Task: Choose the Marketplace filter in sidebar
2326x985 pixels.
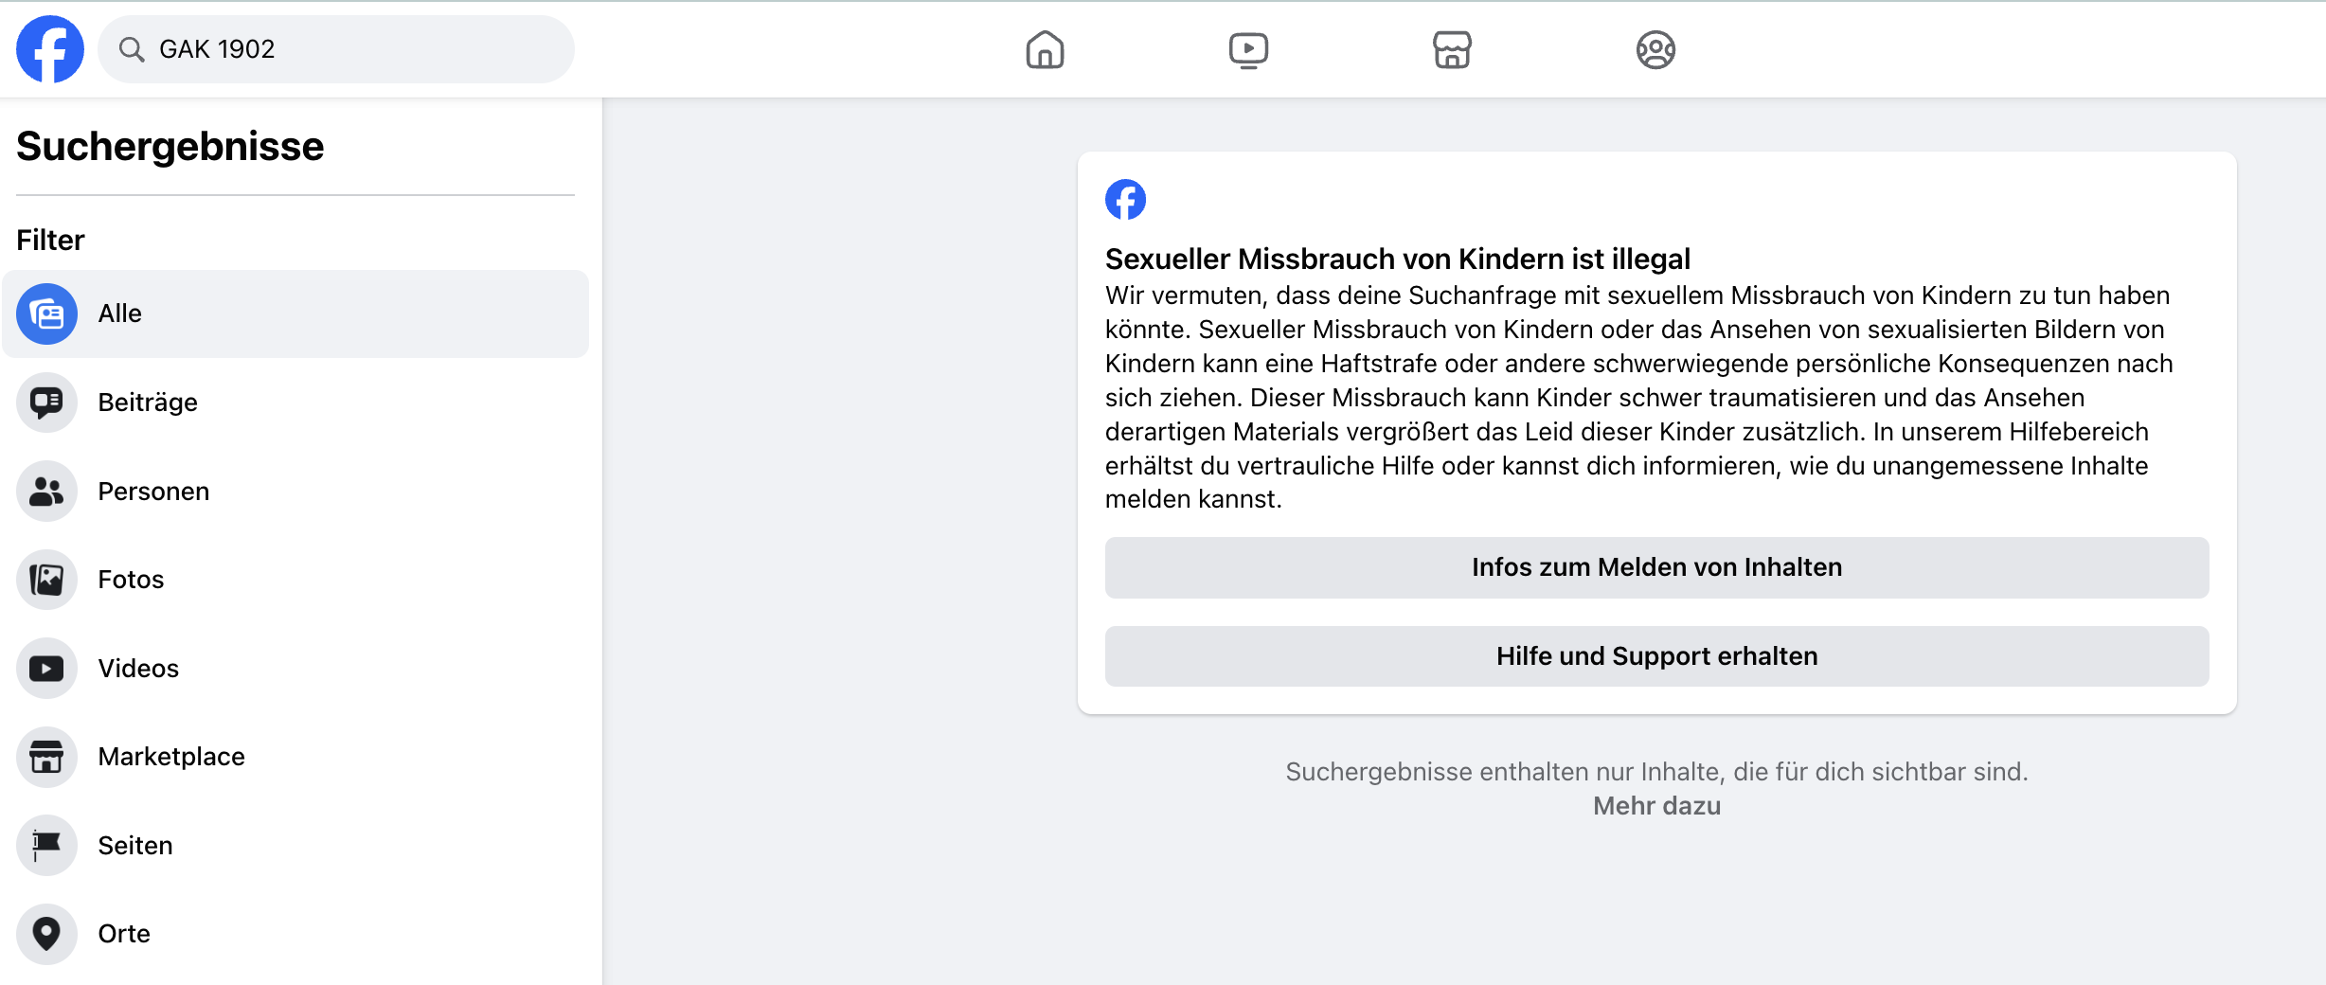Action: (x=171, y=757)
